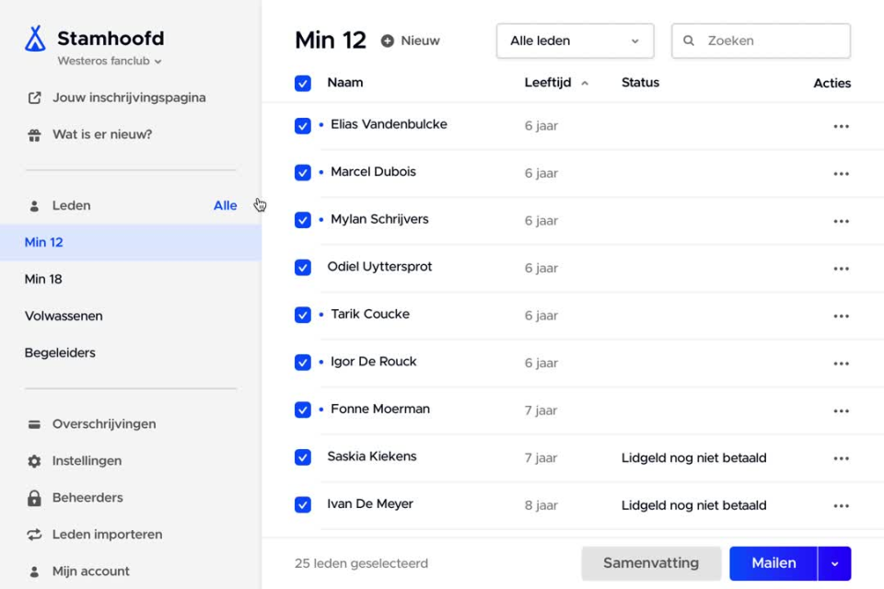Click the name Elias Vandenbulcke
The width and height of the screenshot is (884, 589).
point(389,124)
